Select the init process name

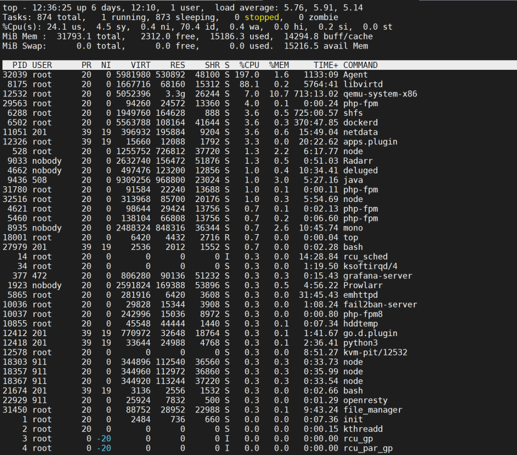(x=353, y=419)
